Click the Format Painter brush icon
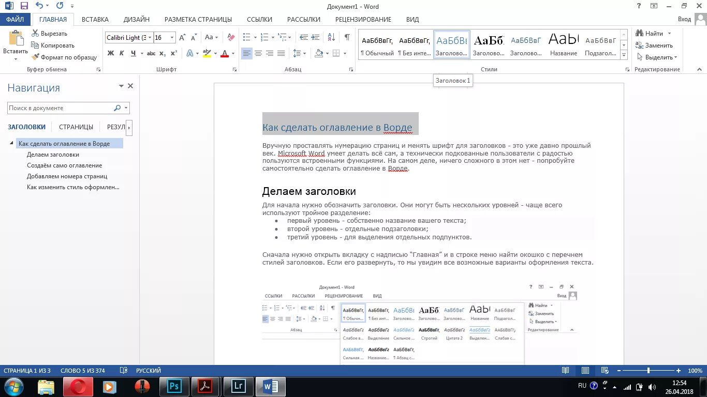This screenshot has height=397, width=707. point(35,57)
